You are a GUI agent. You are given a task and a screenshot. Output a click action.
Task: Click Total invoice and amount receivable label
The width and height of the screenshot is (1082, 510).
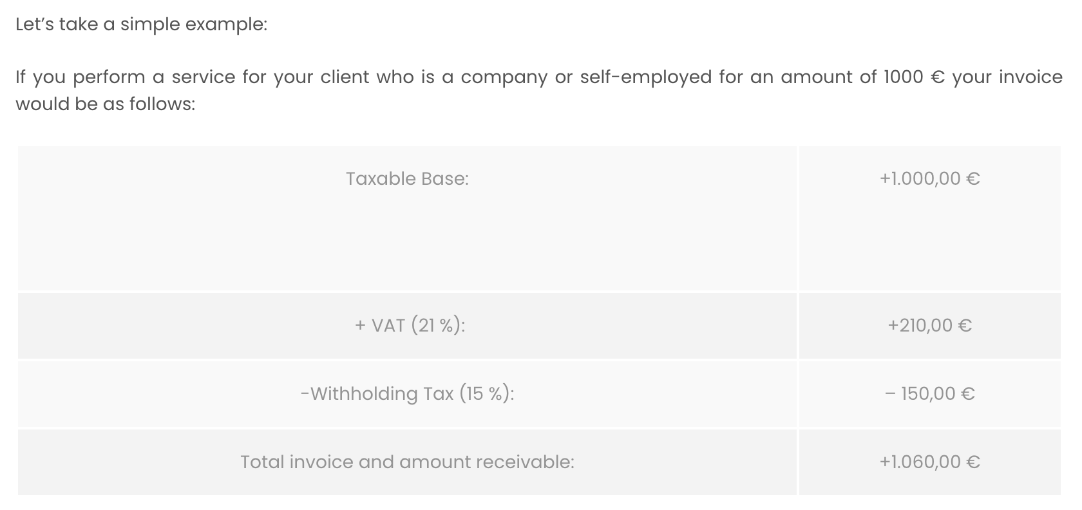(407, 462)
